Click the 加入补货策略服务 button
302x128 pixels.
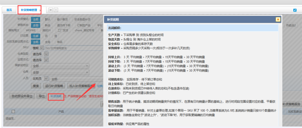(x=81, y=86)
